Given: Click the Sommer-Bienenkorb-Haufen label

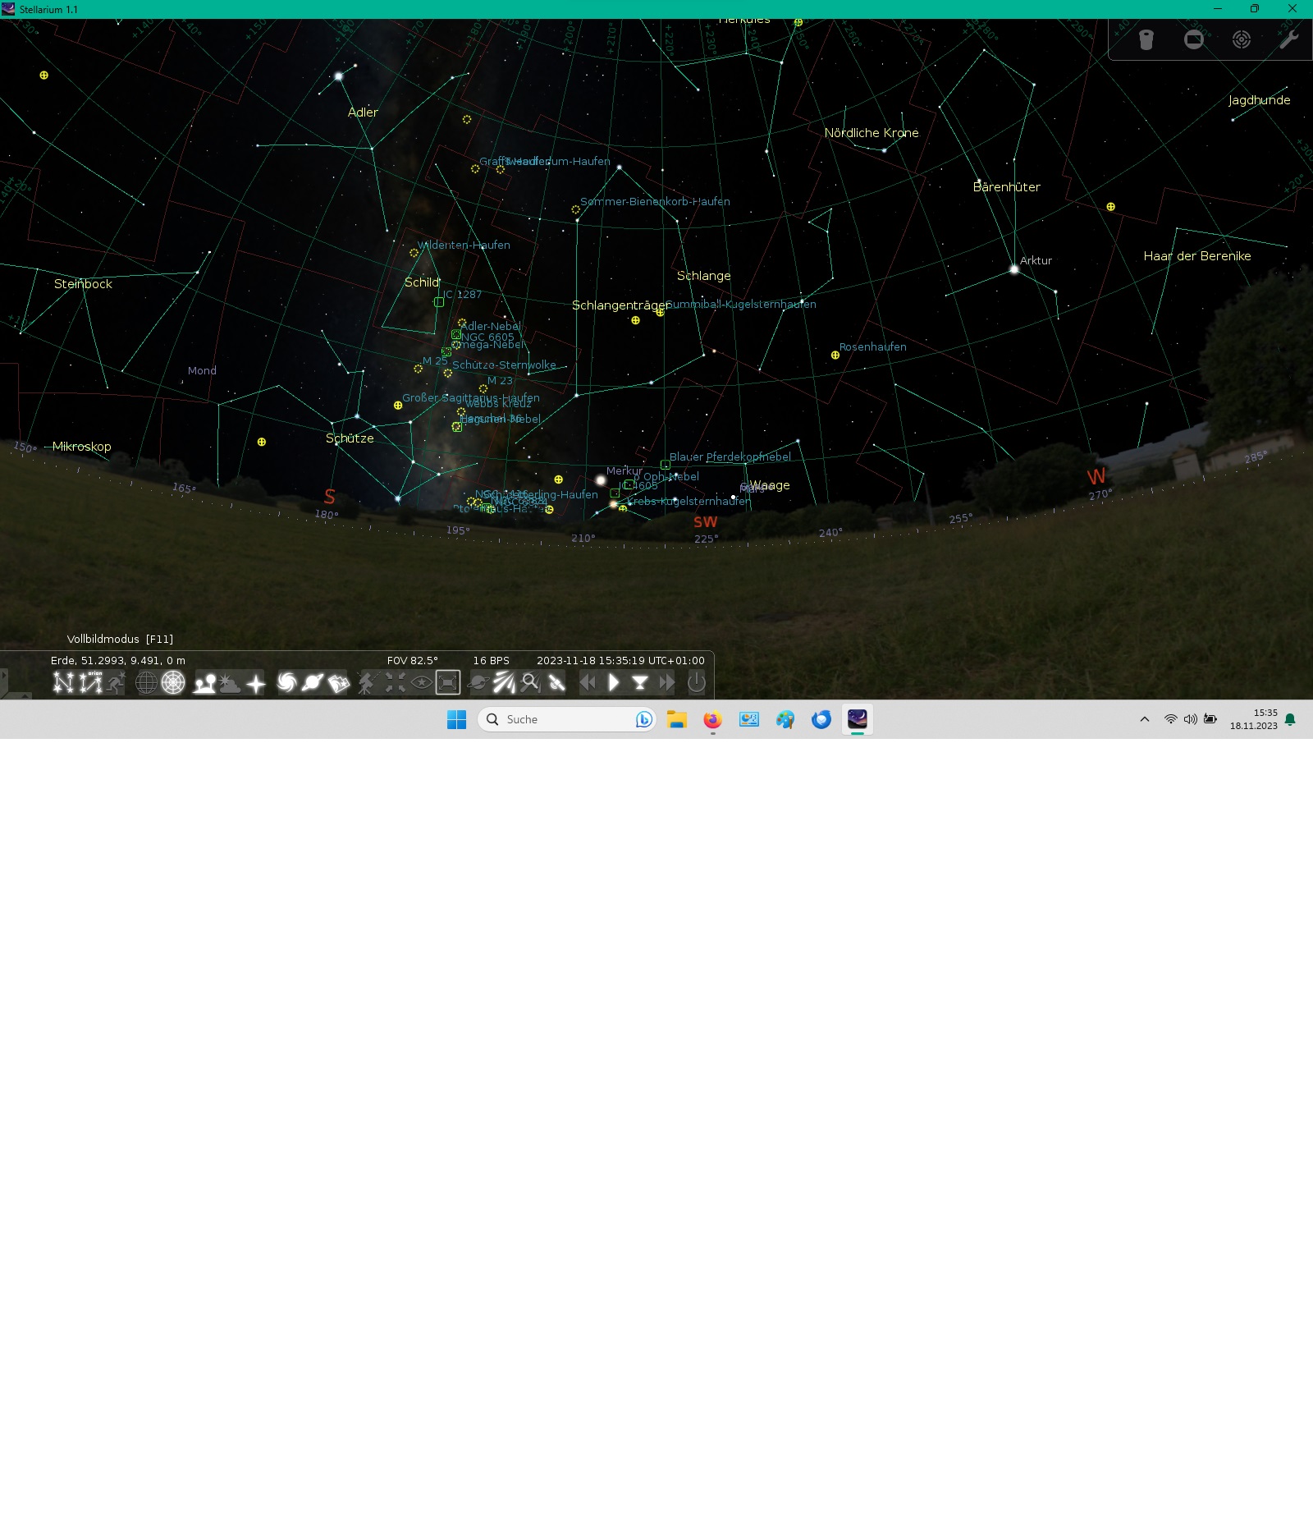Looking at the screenshot, I should pos(655,201).
